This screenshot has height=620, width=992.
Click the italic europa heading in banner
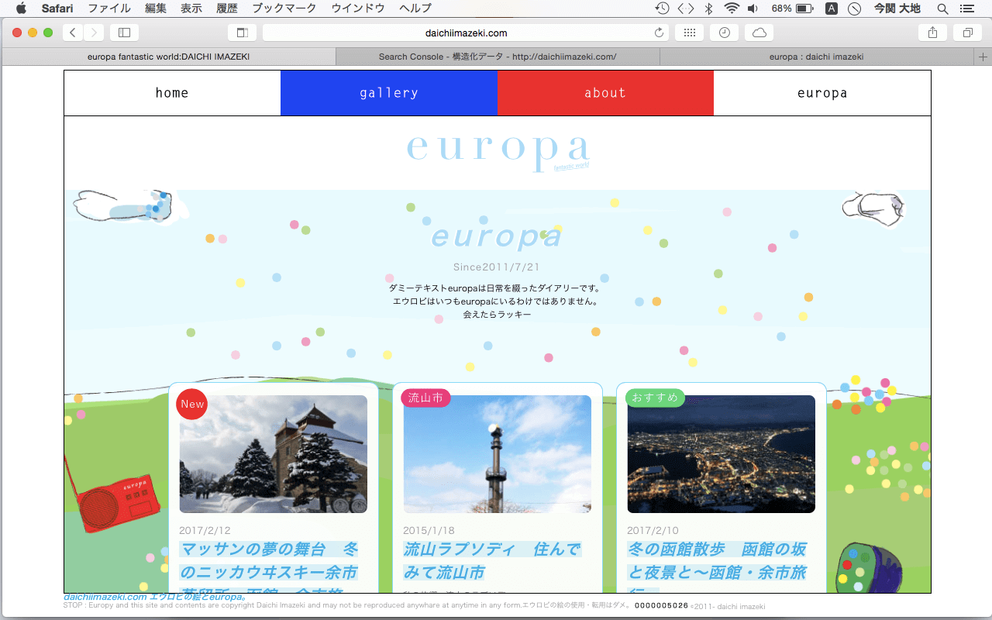(496, 236)
